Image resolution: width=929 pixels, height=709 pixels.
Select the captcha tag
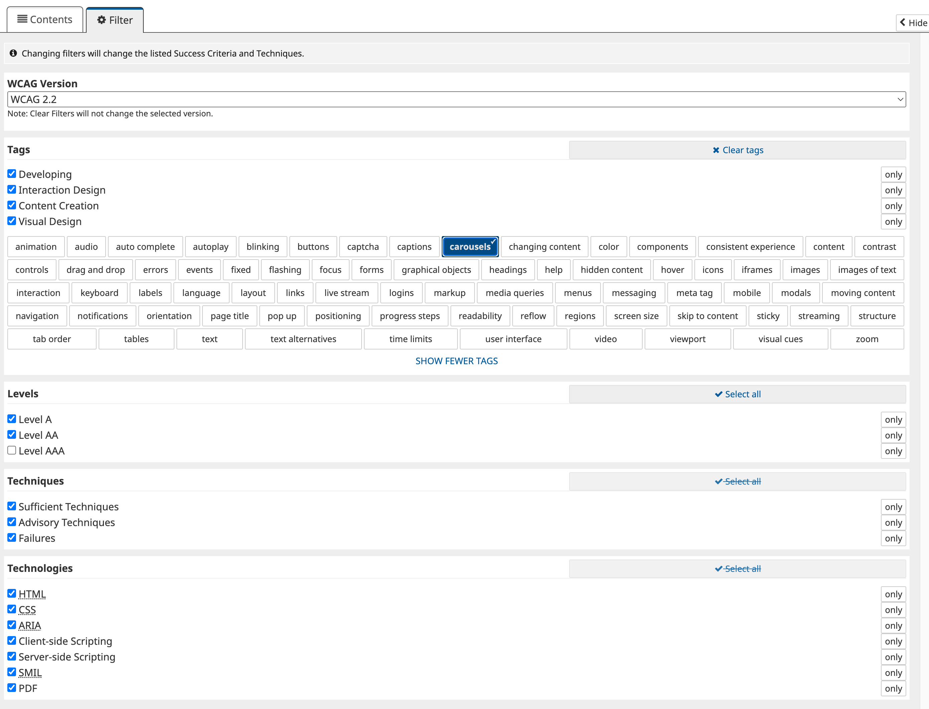(x=363, y=246)
